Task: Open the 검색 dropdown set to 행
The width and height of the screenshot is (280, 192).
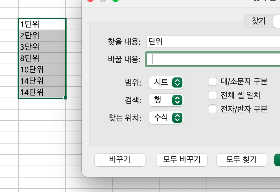Action: [x=166, y=100]
